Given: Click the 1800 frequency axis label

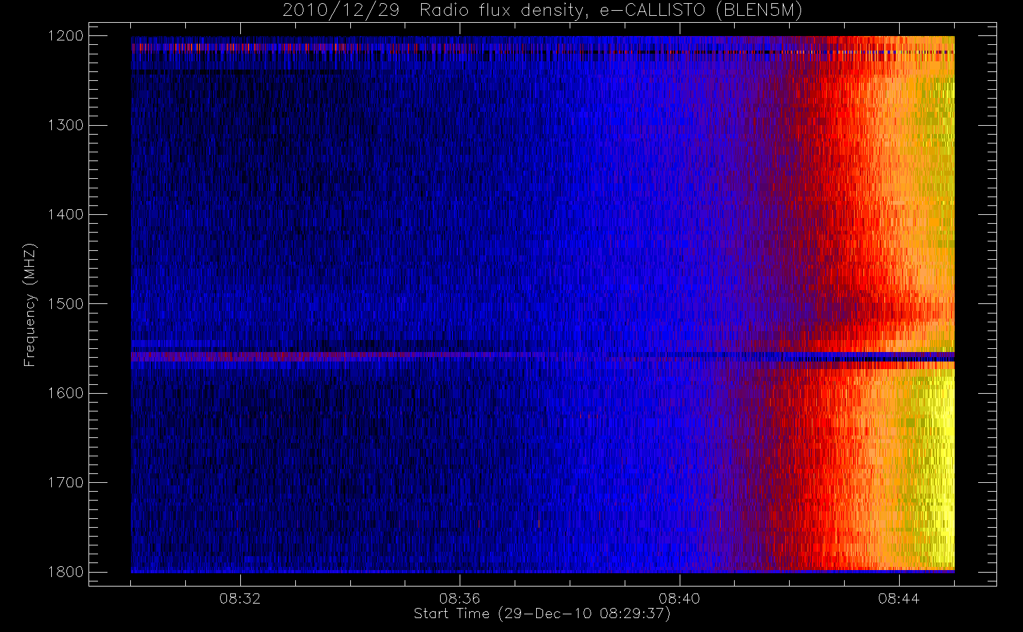Looking at the screenshot, I should click(x=66, y=572).
